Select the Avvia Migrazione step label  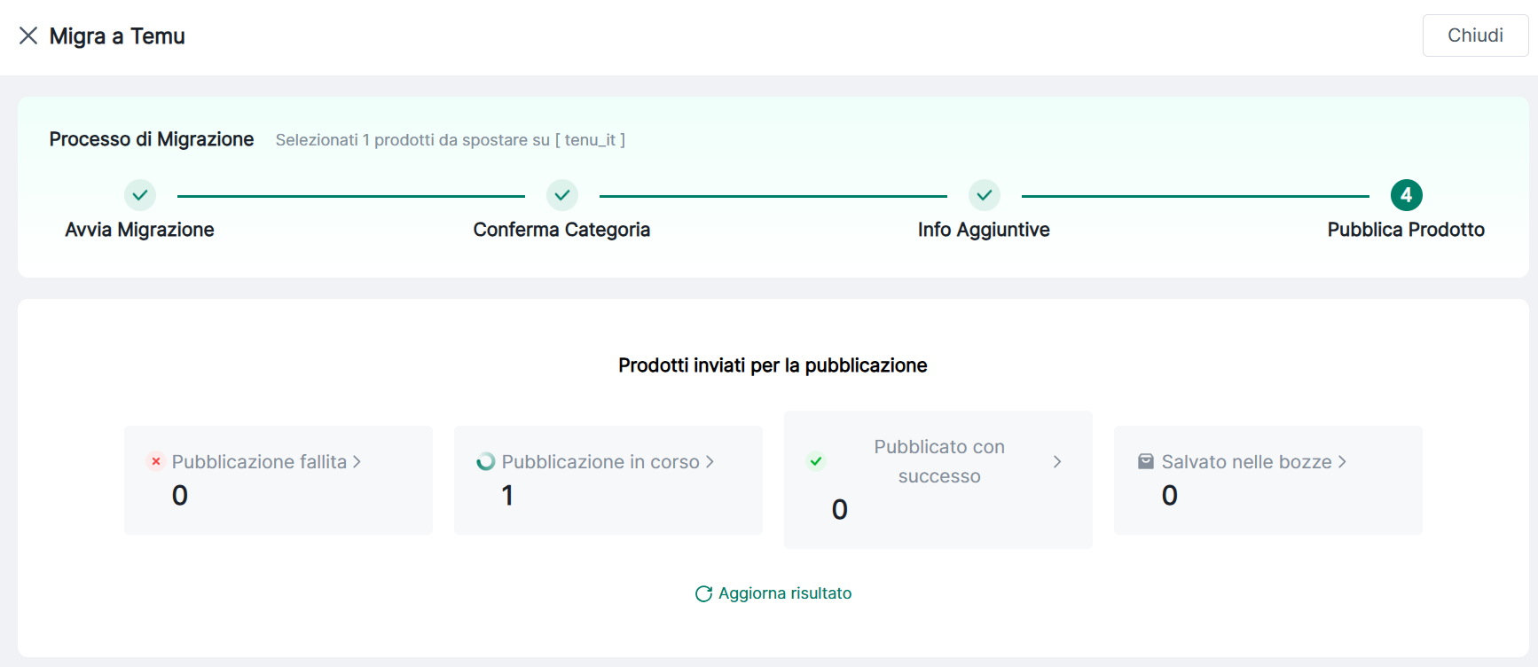tap(140, 230)
